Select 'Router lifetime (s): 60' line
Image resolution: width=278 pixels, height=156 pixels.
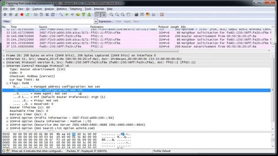tap(30, 107)
